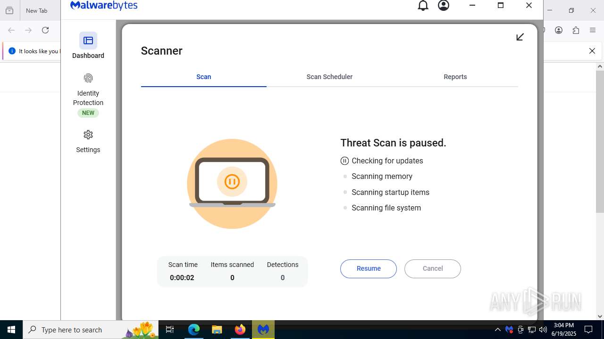
Task: Open Identity Protection fingerprint icon
Action: pyautogui.click(x=88, y=78)
